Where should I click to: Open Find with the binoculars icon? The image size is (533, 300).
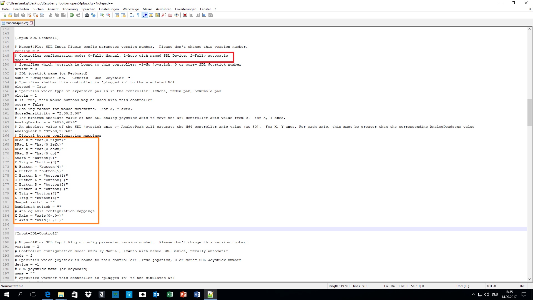(x=87, y=15)
